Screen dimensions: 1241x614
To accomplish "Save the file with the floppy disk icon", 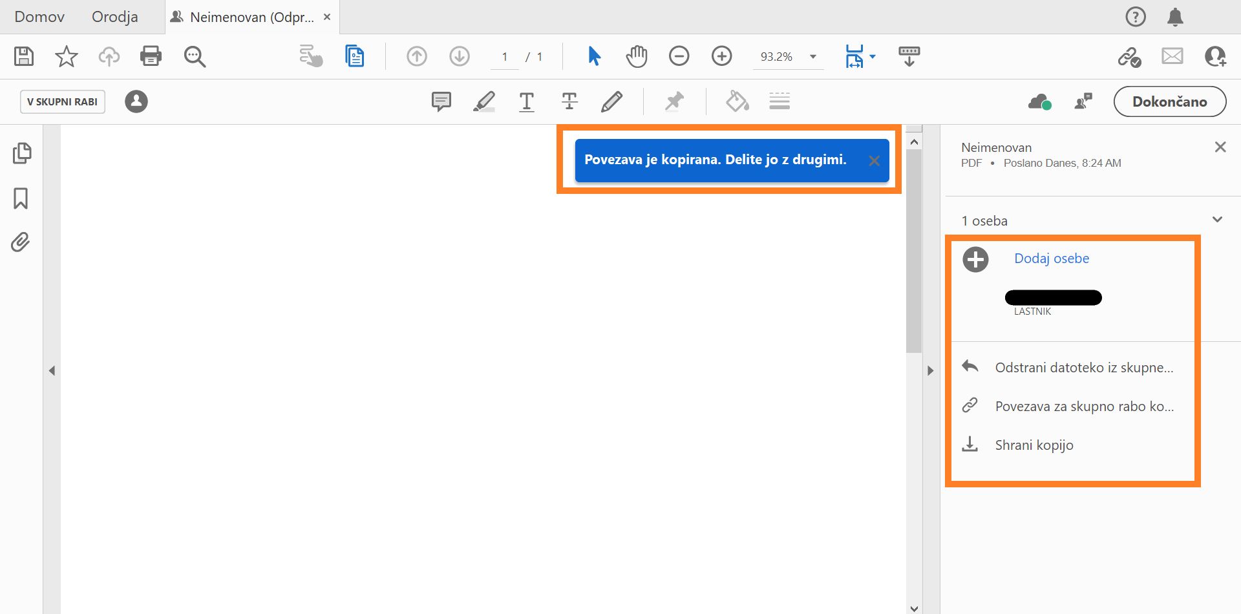I will tap(24, 56).
